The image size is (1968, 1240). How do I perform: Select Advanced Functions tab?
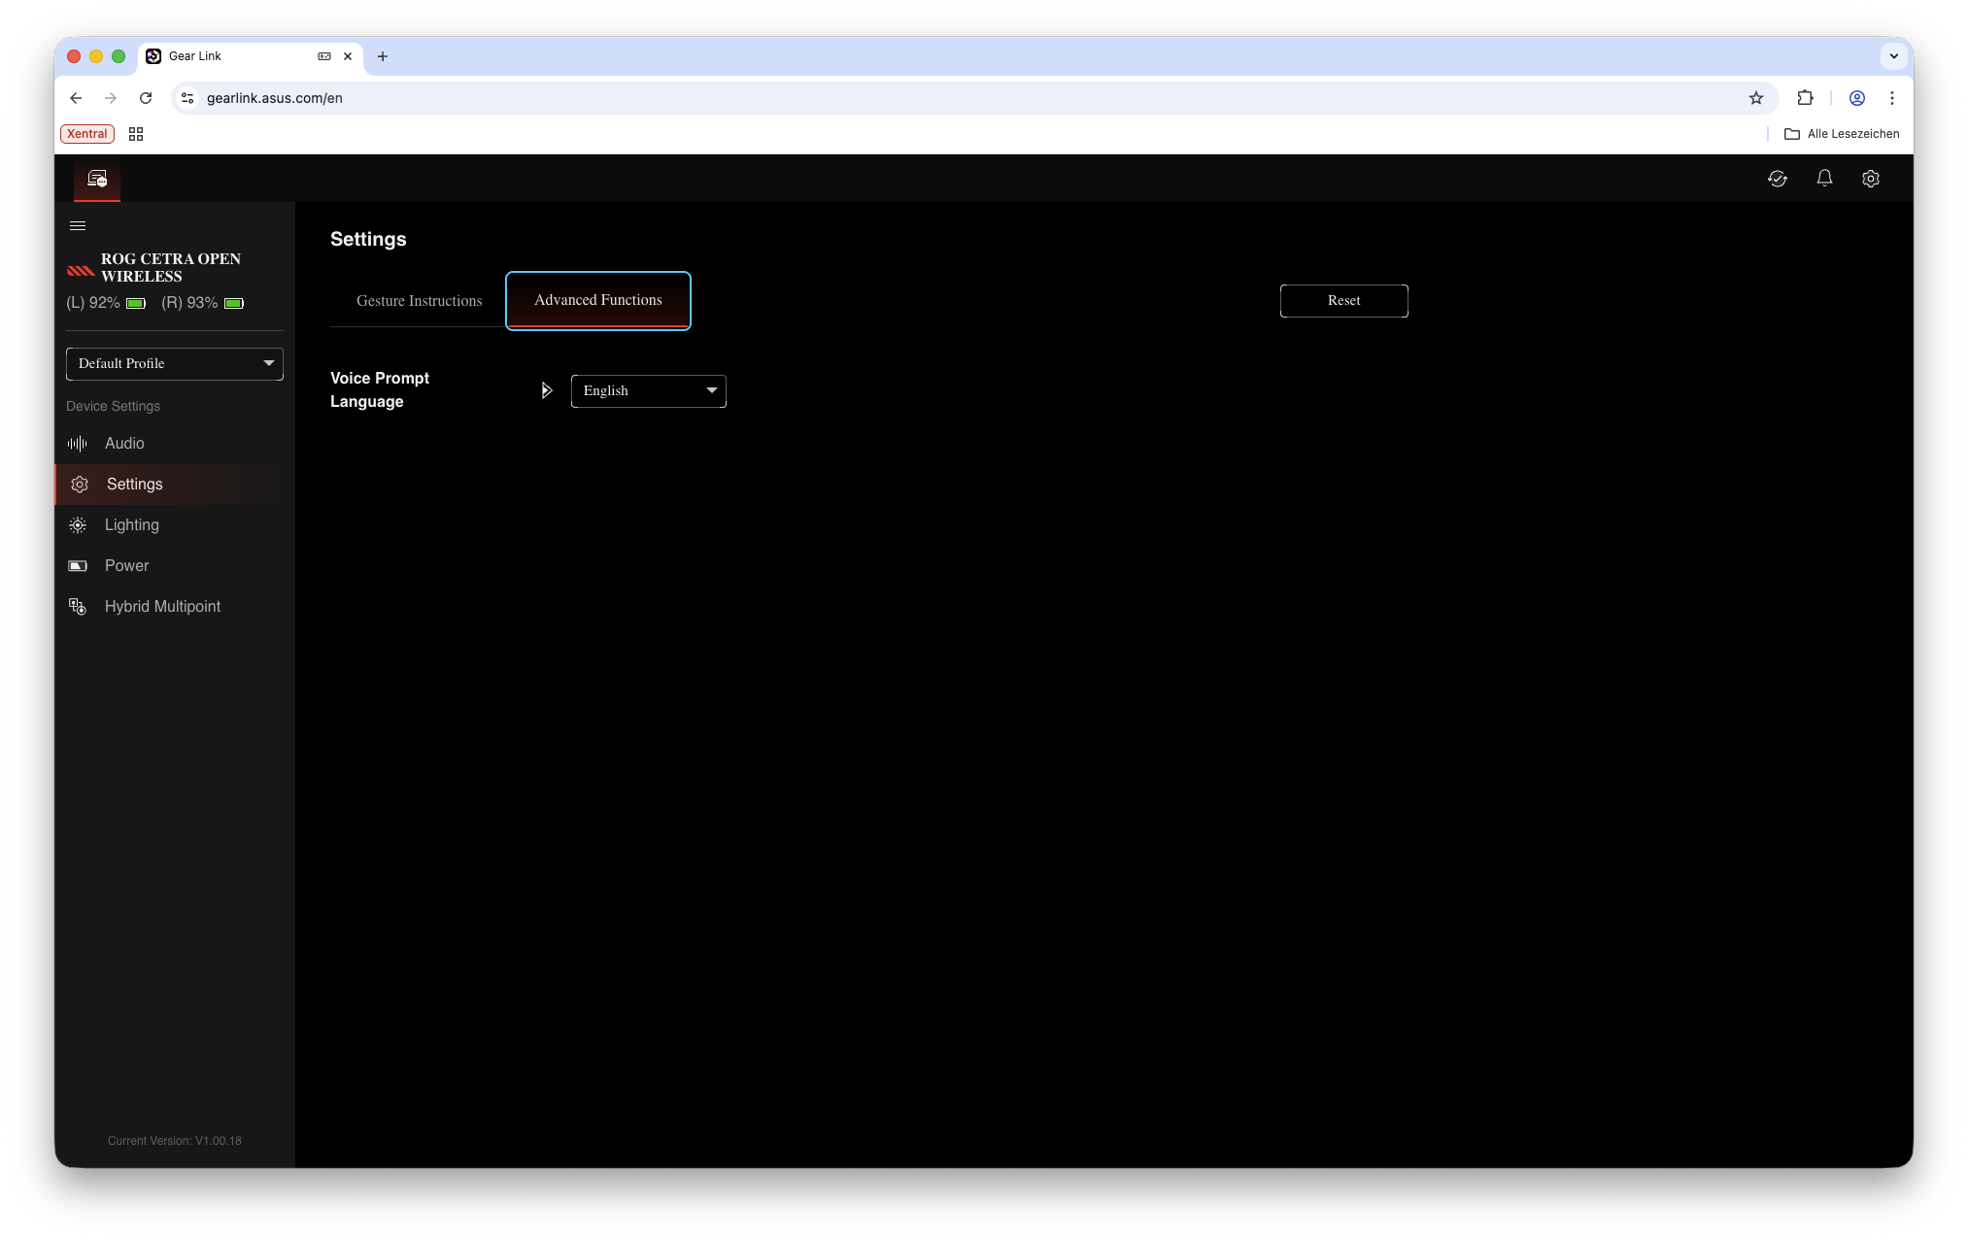point(597,301)
